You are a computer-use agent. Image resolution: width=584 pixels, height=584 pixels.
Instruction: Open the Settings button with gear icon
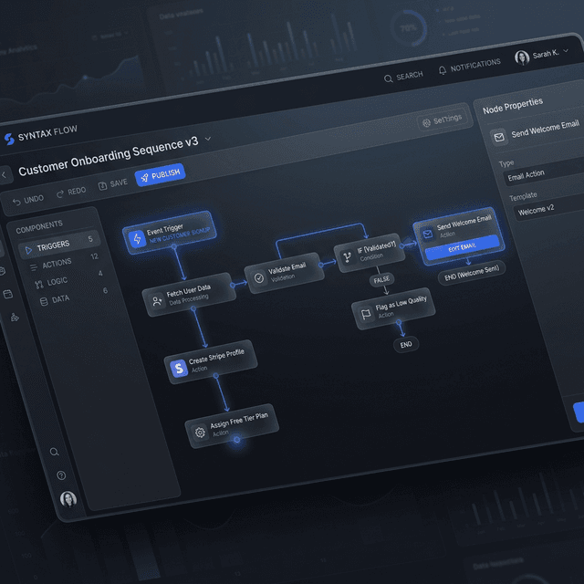442,120
